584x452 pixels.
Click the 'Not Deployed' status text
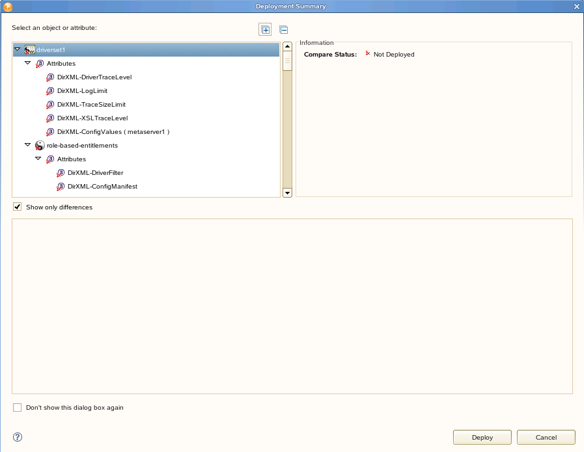click(394, 55)
